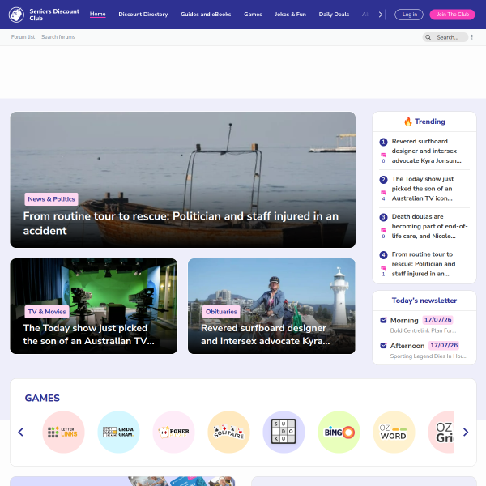Go to the Daily Deals menu item
486x486 pixels.
(x=334, y=15)
